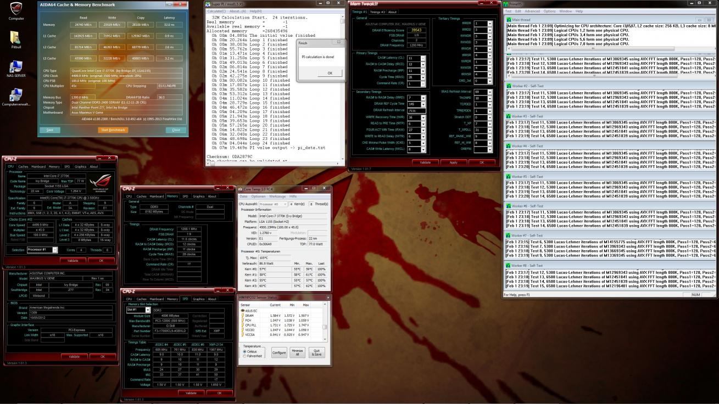Open the Computerverwaltung desktop shortcut
Viewport: 719px width, 404px height.
point(16,97)
